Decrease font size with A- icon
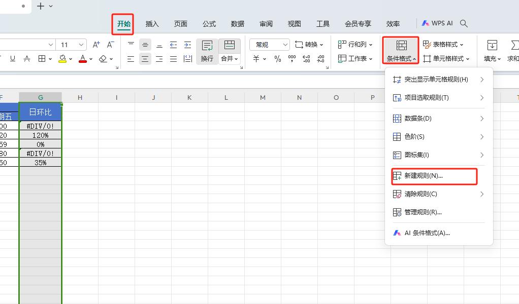Screen dimensions: 519x304 tap(111, 45)
